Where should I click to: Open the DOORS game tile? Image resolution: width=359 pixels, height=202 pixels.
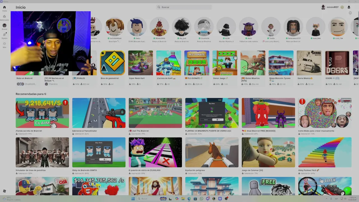click(x=337, y=63)
